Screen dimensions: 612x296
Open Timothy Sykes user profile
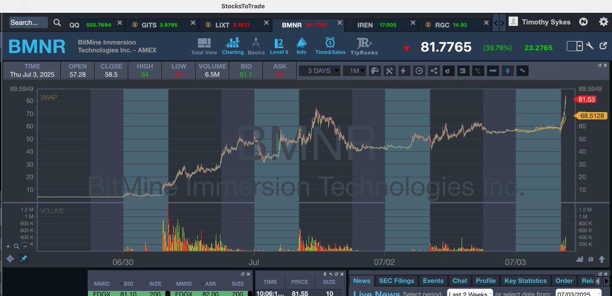pos(539,22)
